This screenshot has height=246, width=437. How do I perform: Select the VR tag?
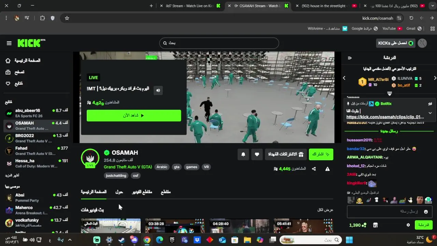206,167
